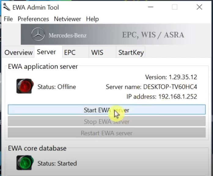Click the disabled Restart EWA server button
Image resolution: width=213 pixels, height=176 pixels.
(107, 133)
